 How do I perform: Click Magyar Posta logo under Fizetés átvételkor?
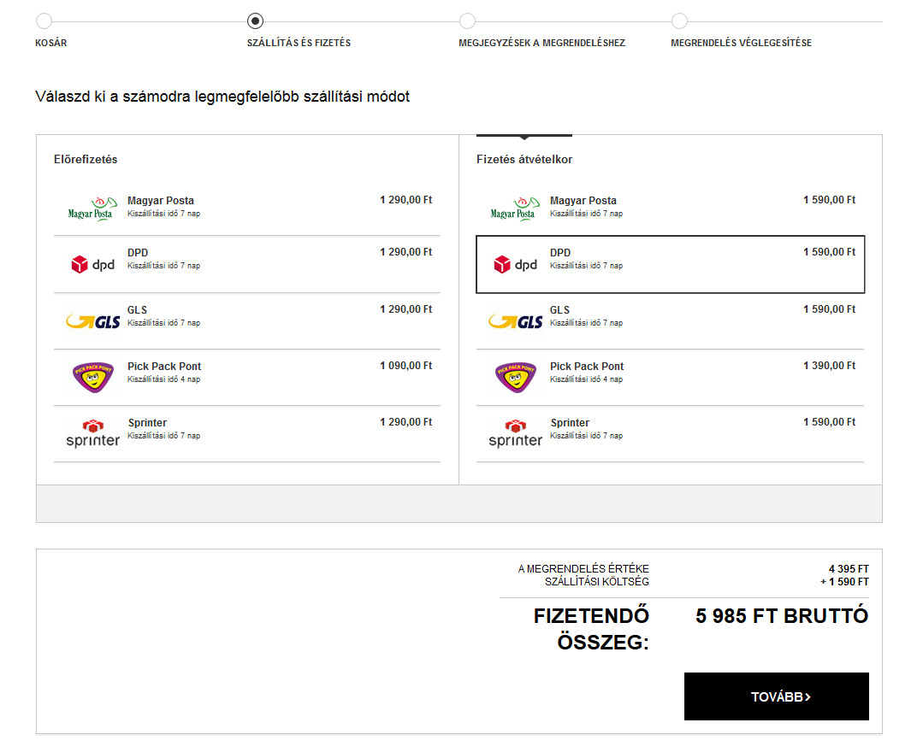click(512, 208)
